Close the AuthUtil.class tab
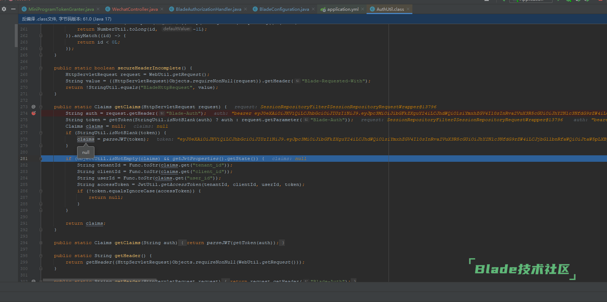607x302 pixels. 408,9
